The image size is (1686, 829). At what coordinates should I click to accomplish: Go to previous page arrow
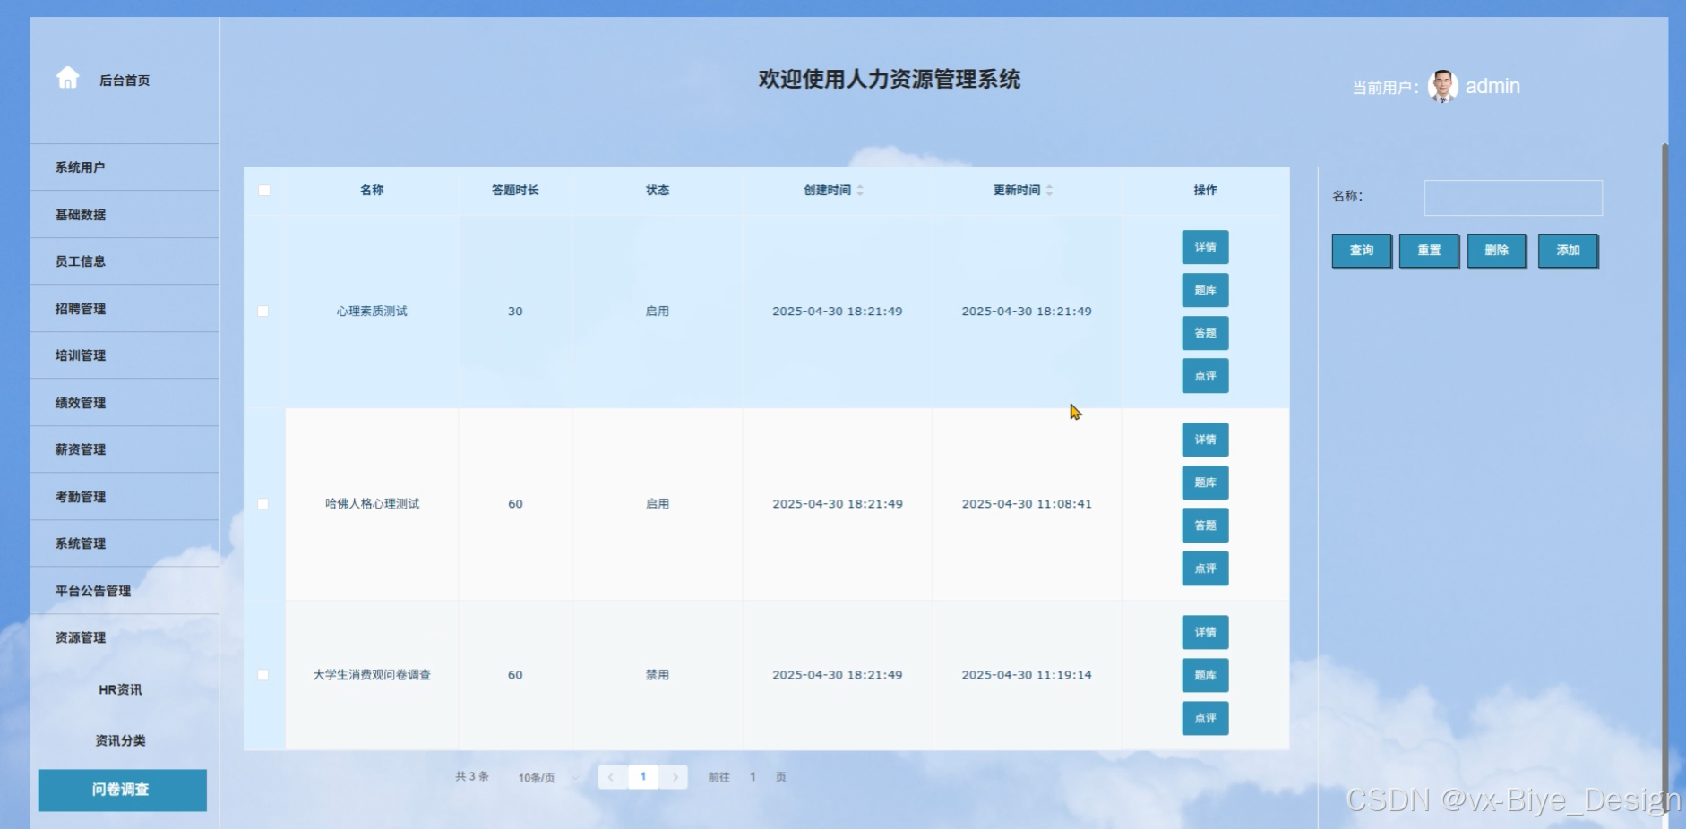611,777
